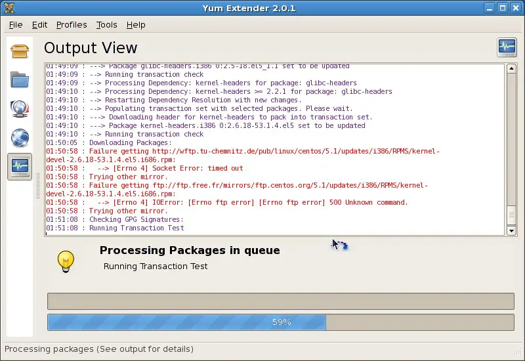Click 'Package kernel-headers.i386' log line
The image size is (525, 361).
[205, 125]
